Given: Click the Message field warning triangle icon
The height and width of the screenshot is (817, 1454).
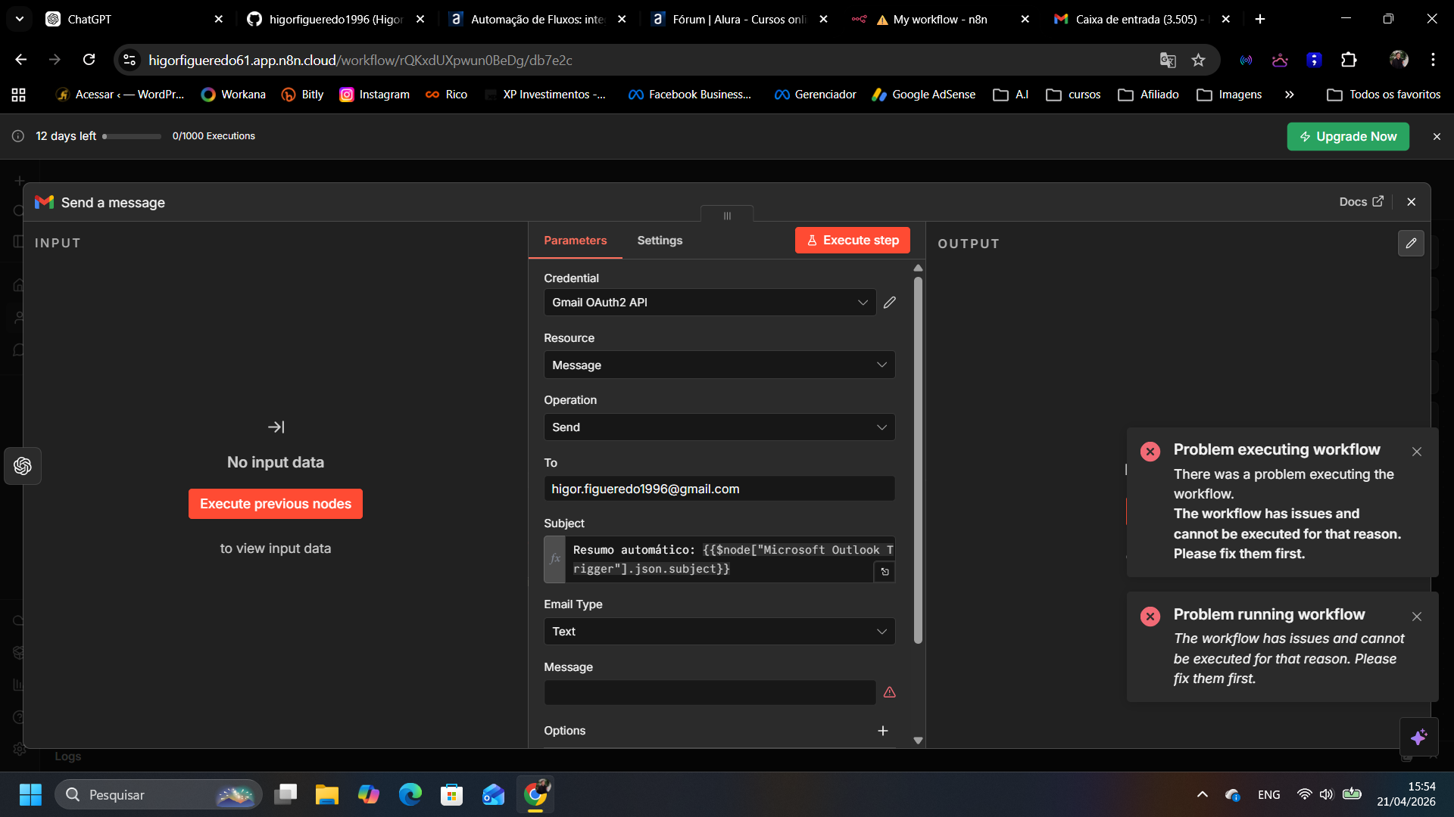Looking at the screenshot, I should [890, 692].
